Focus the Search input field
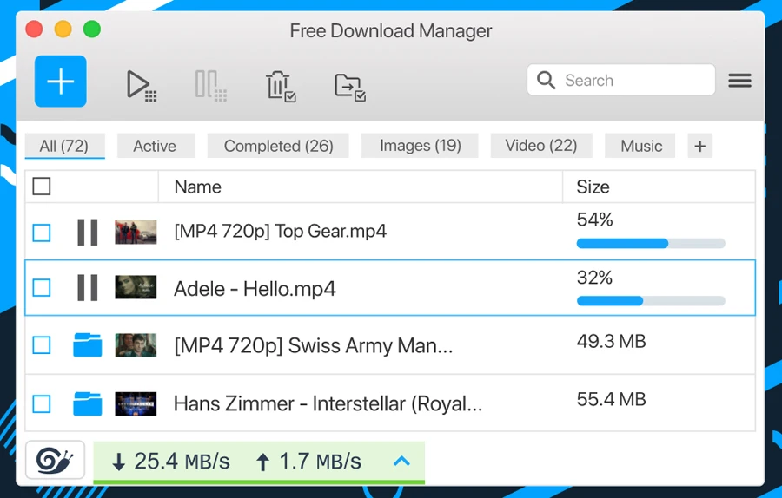The width and height of the screenshot is (782, 498). point(621,80)
